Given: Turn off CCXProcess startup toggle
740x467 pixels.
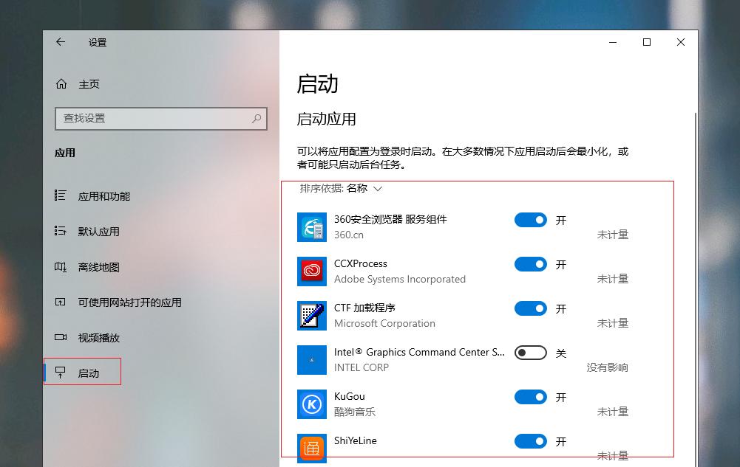Looking at the screenshot, I should (530, 264).
